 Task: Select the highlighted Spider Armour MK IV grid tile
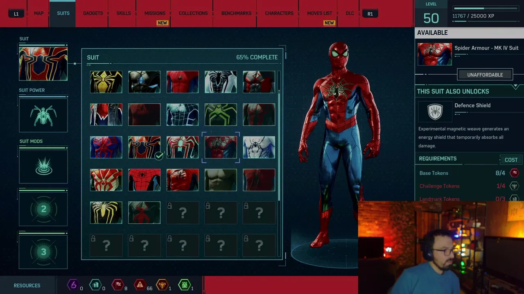221,147
